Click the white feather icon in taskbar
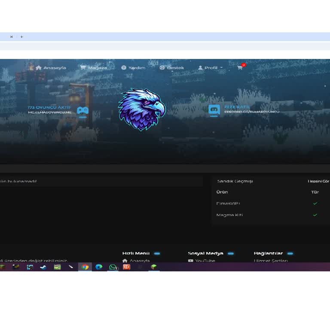The width and height of the screenshot is (330, 330). point(71,267)
